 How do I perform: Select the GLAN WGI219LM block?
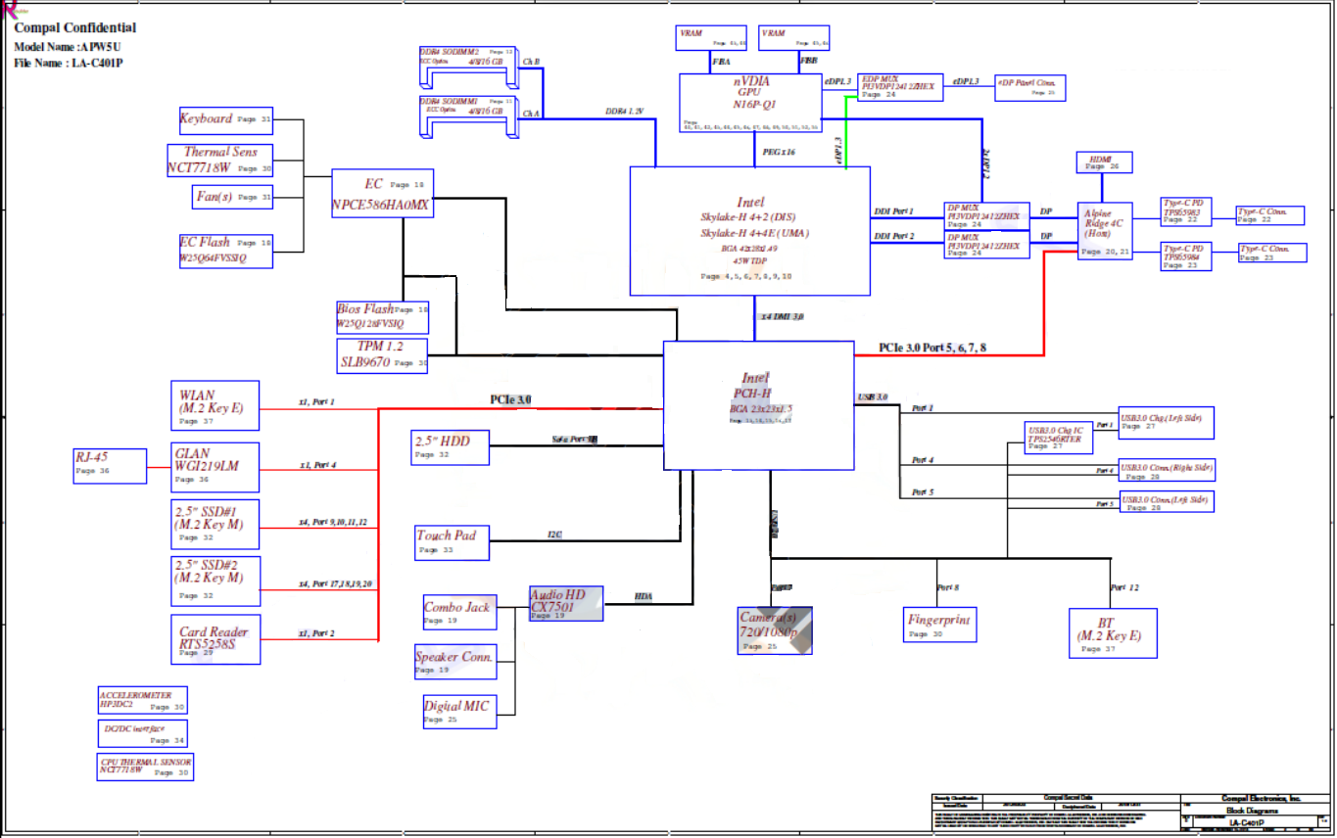(216, 467)
